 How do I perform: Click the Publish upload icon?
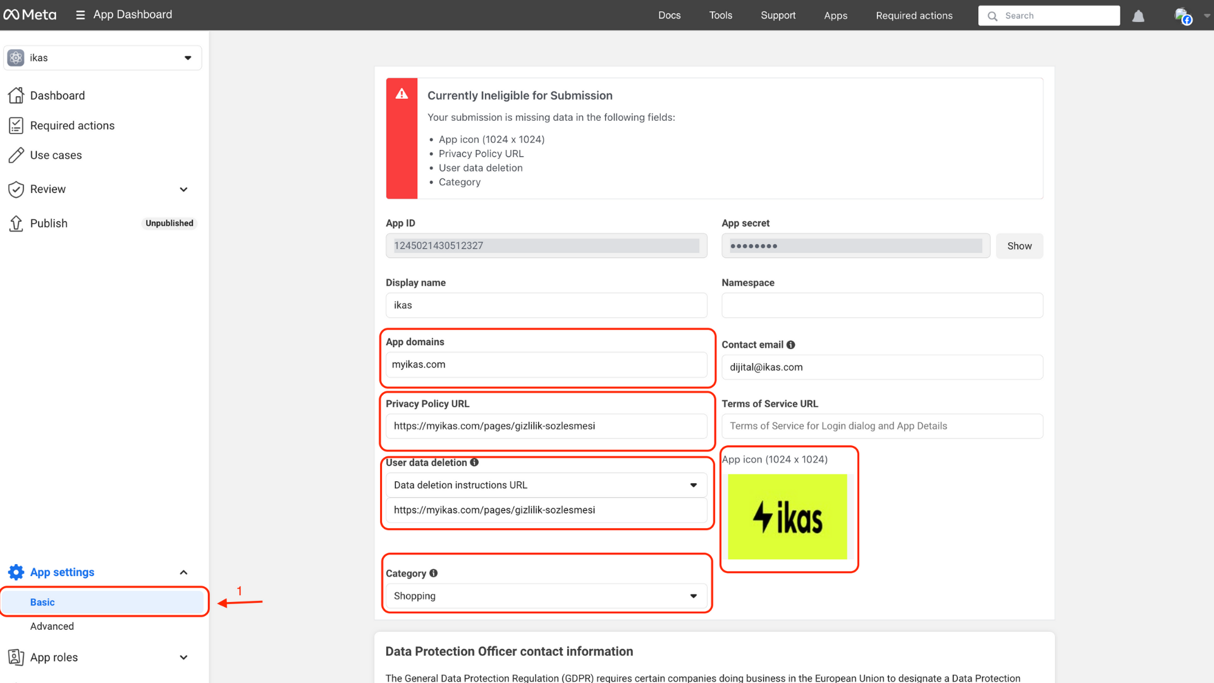tap(16, 223)
